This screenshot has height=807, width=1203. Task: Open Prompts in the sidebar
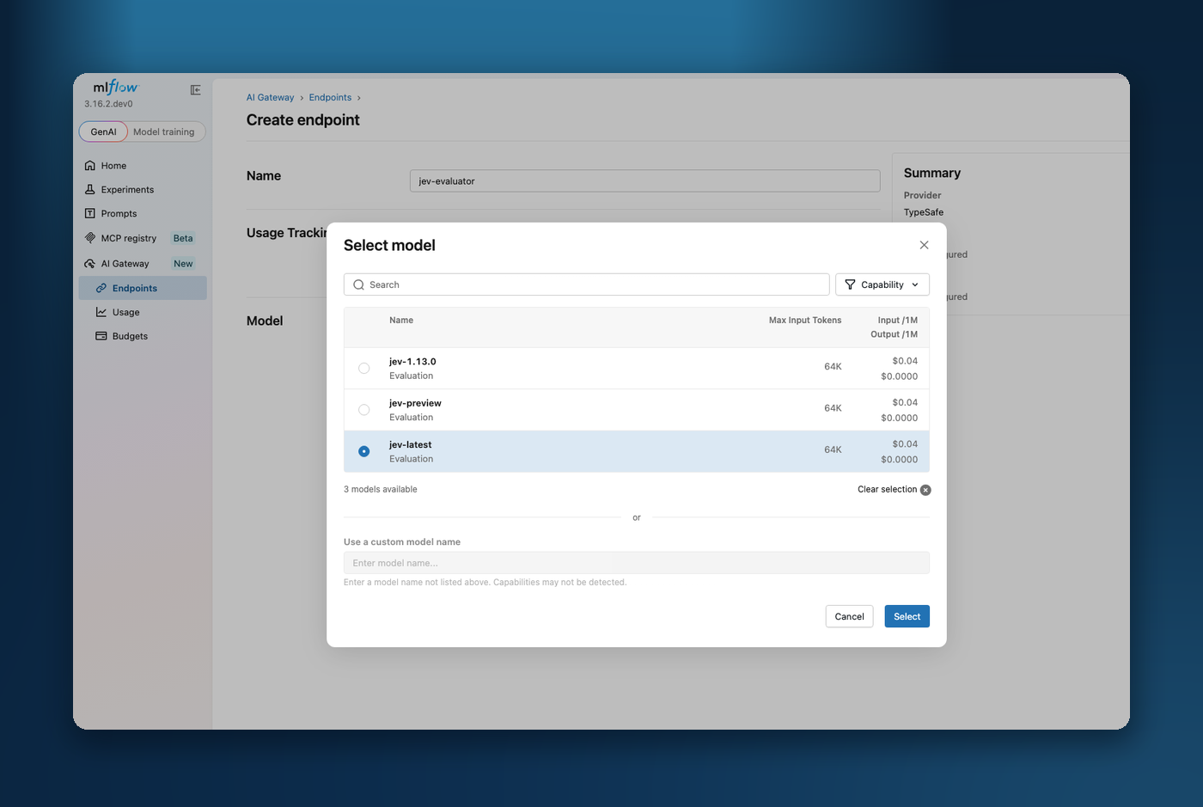(143, 213)
